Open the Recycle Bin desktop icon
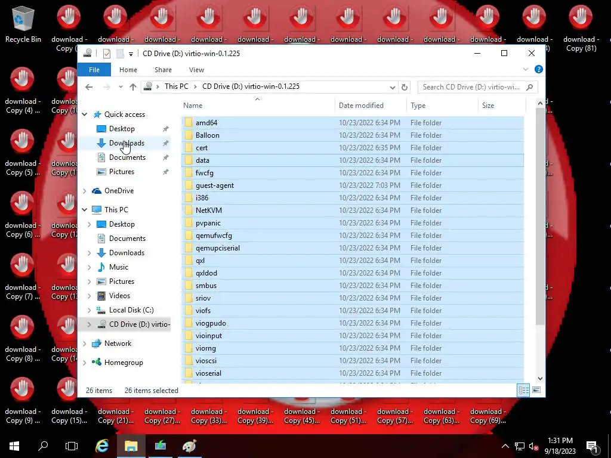The image size is (611, 458). point(23,24)
